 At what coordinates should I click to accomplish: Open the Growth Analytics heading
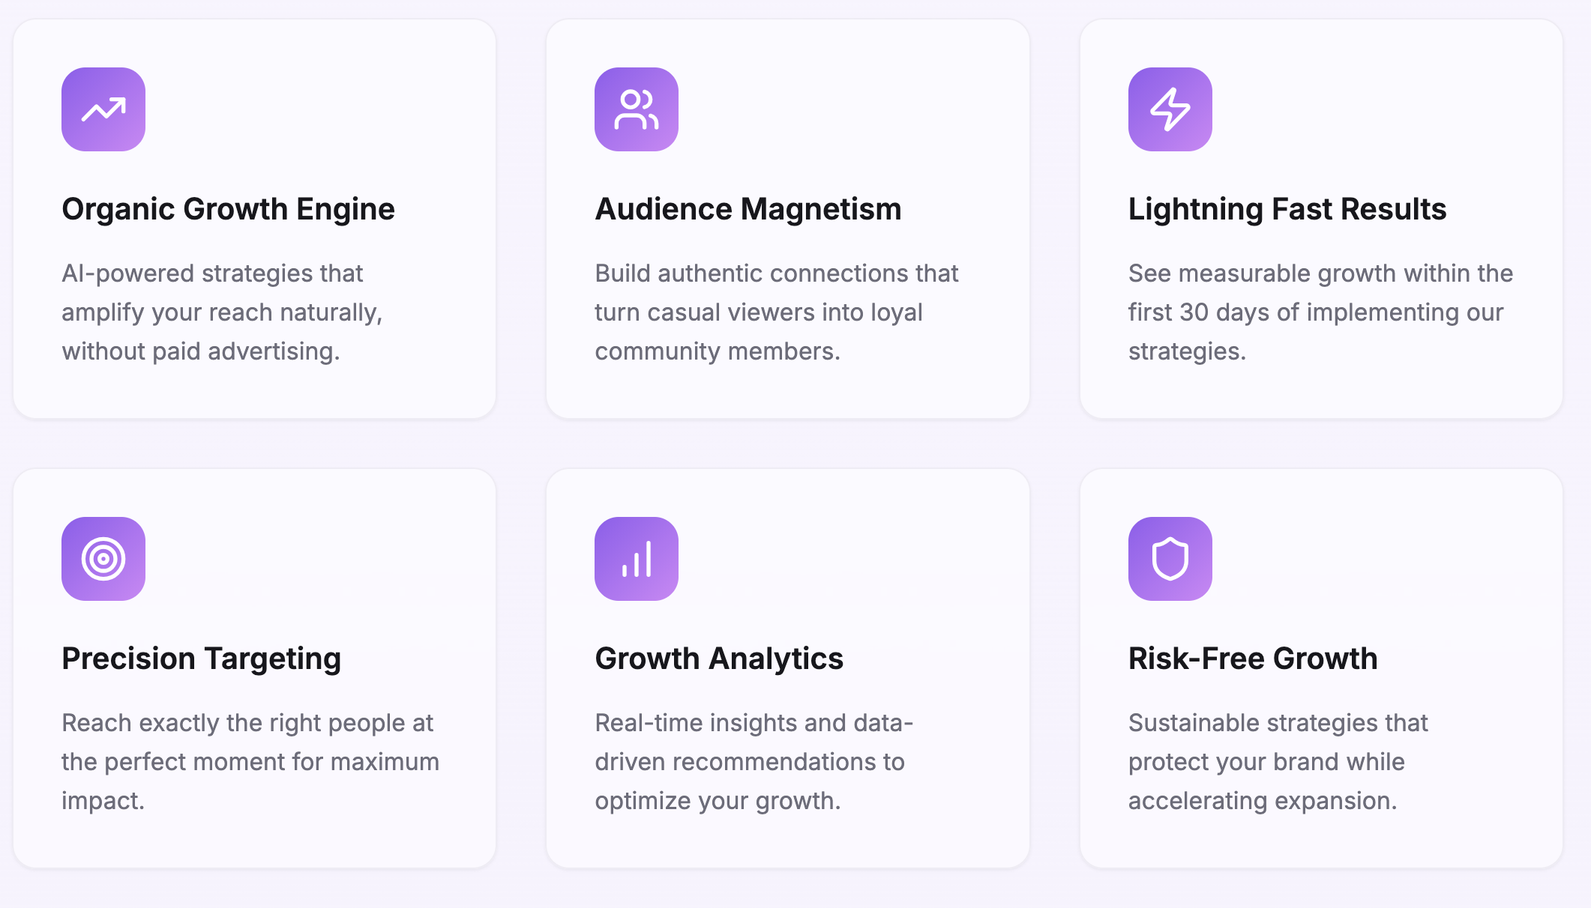[718, 659]
